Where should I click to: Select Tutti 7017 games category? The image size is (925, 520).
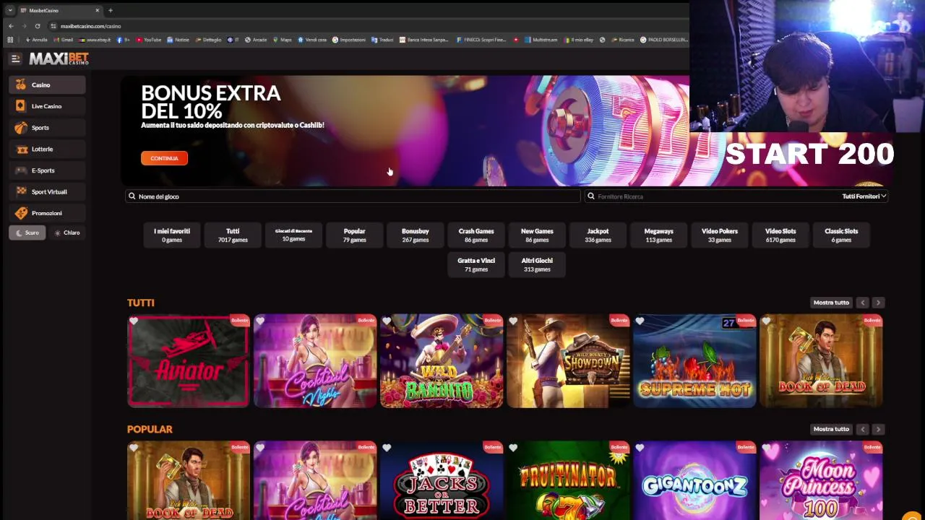tap(233, 235)
